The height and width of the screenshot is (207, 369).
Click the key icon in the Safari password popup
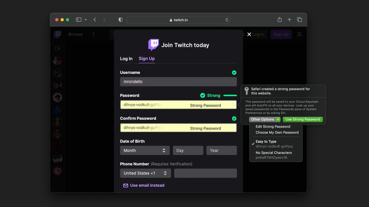247,91
